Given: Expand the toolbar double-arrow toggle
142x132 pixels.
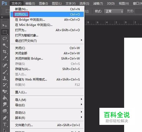Looking at the screenshot, I should [2, 17].
